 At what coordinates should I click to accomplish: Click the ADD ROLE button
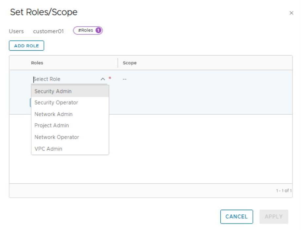coord(27,46)
